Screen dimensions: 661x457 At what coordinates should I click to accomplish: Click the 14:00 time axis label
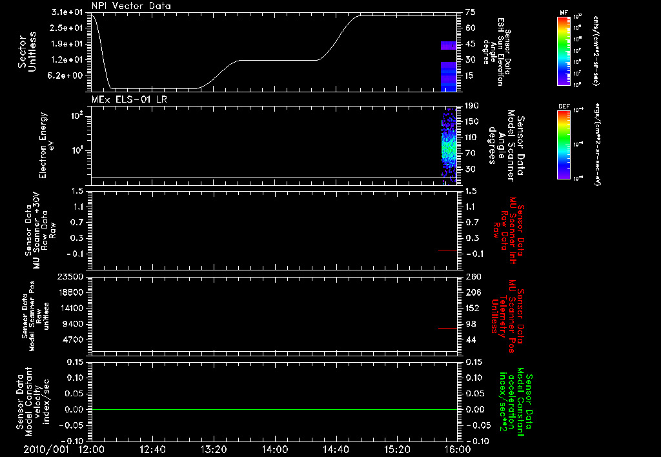(x=275, y=449)
